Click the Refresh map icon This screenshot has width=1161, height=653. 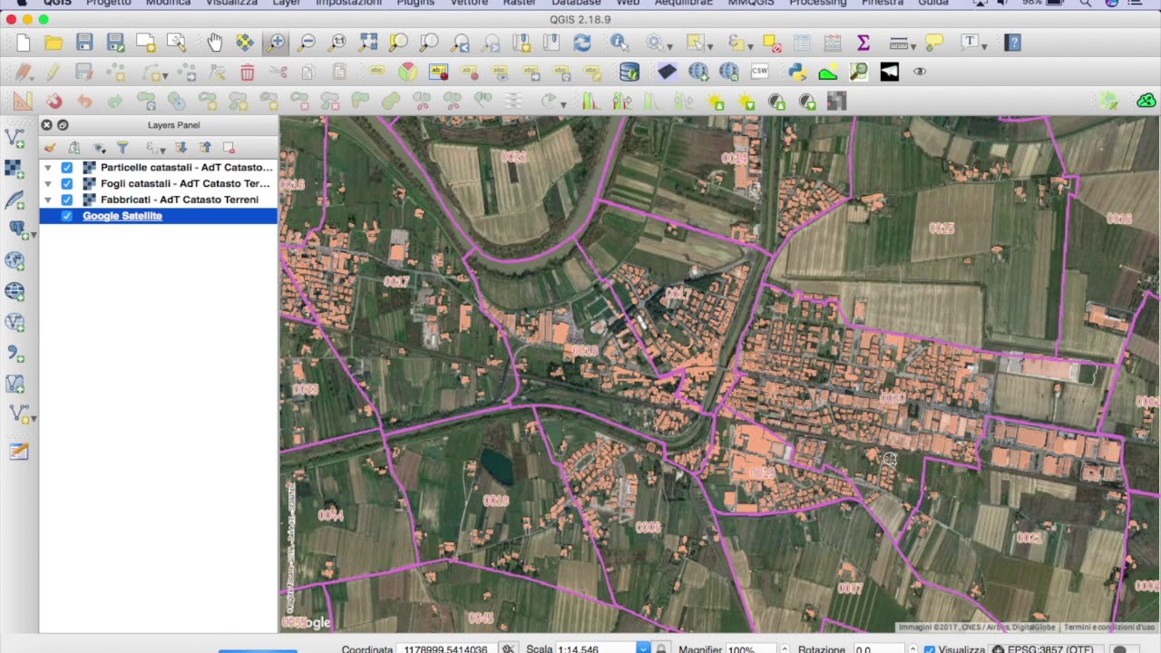coord(582,43)
